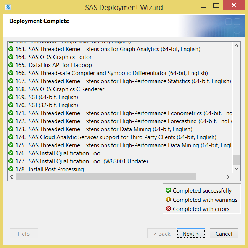Viewport: 248px width, 248px height.
Task: Click green check icon beside DataFlux API for Hadoop
Action: coord(11,65)
